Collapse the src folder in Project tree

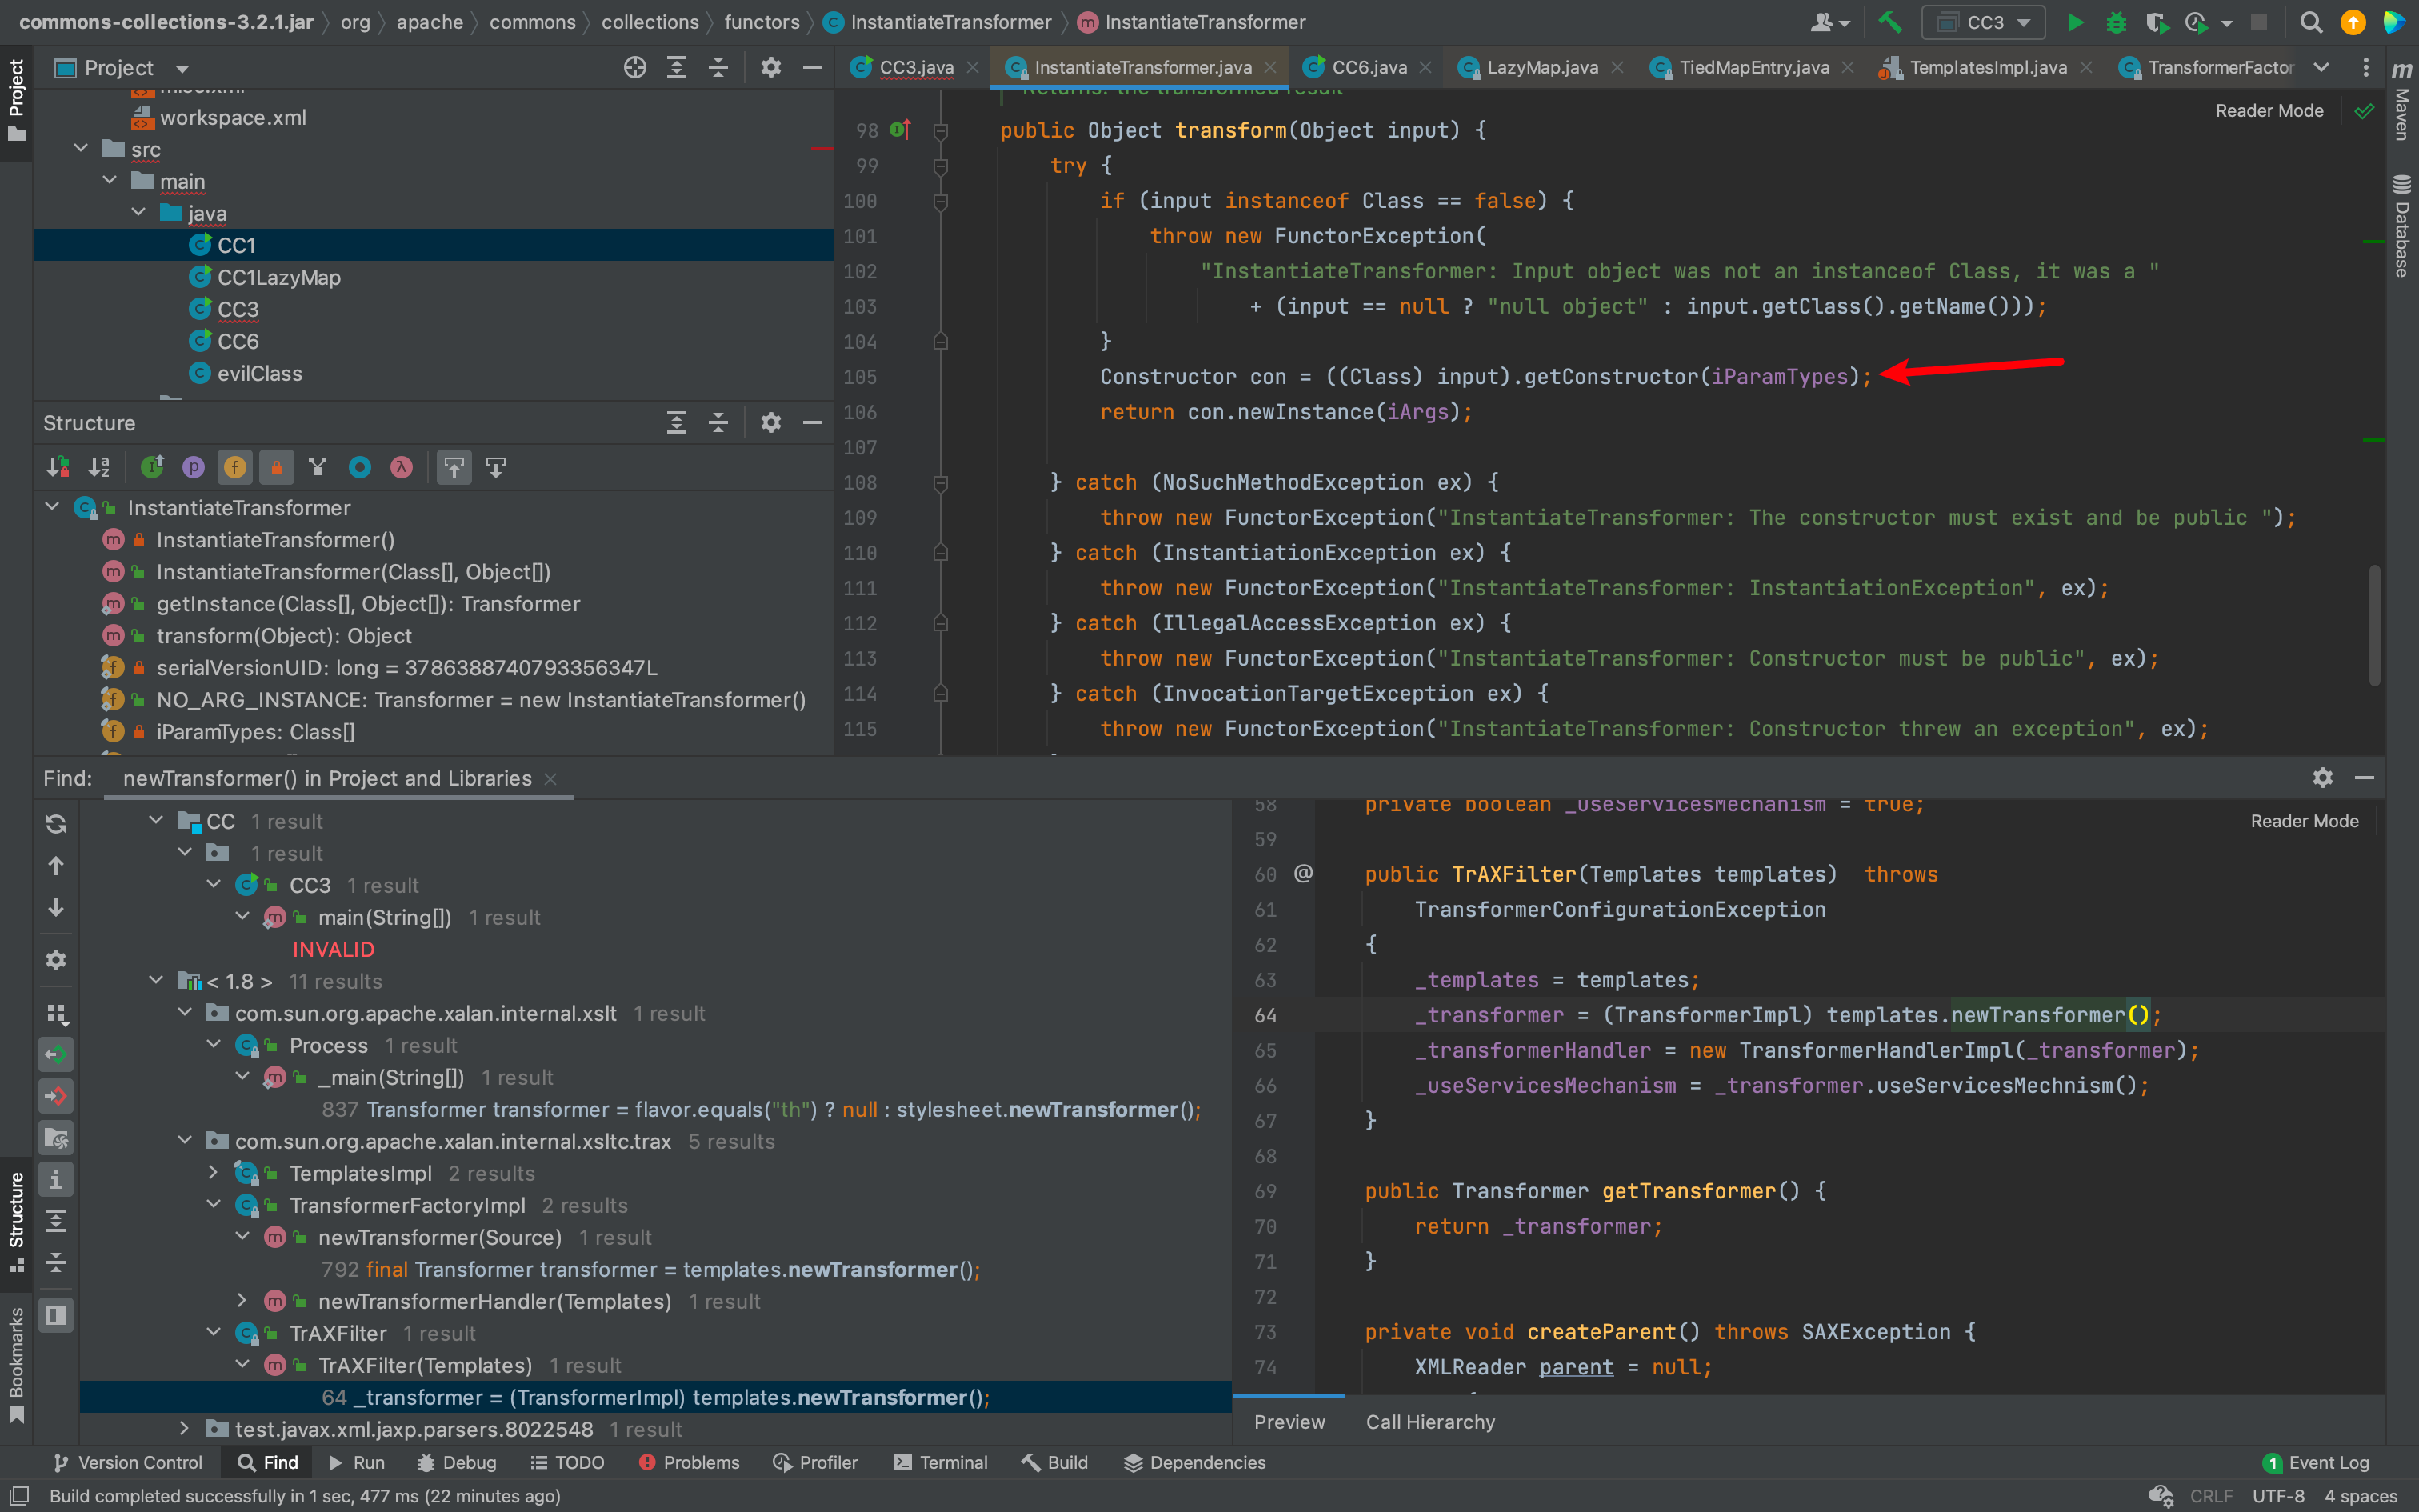click(81, 149)
